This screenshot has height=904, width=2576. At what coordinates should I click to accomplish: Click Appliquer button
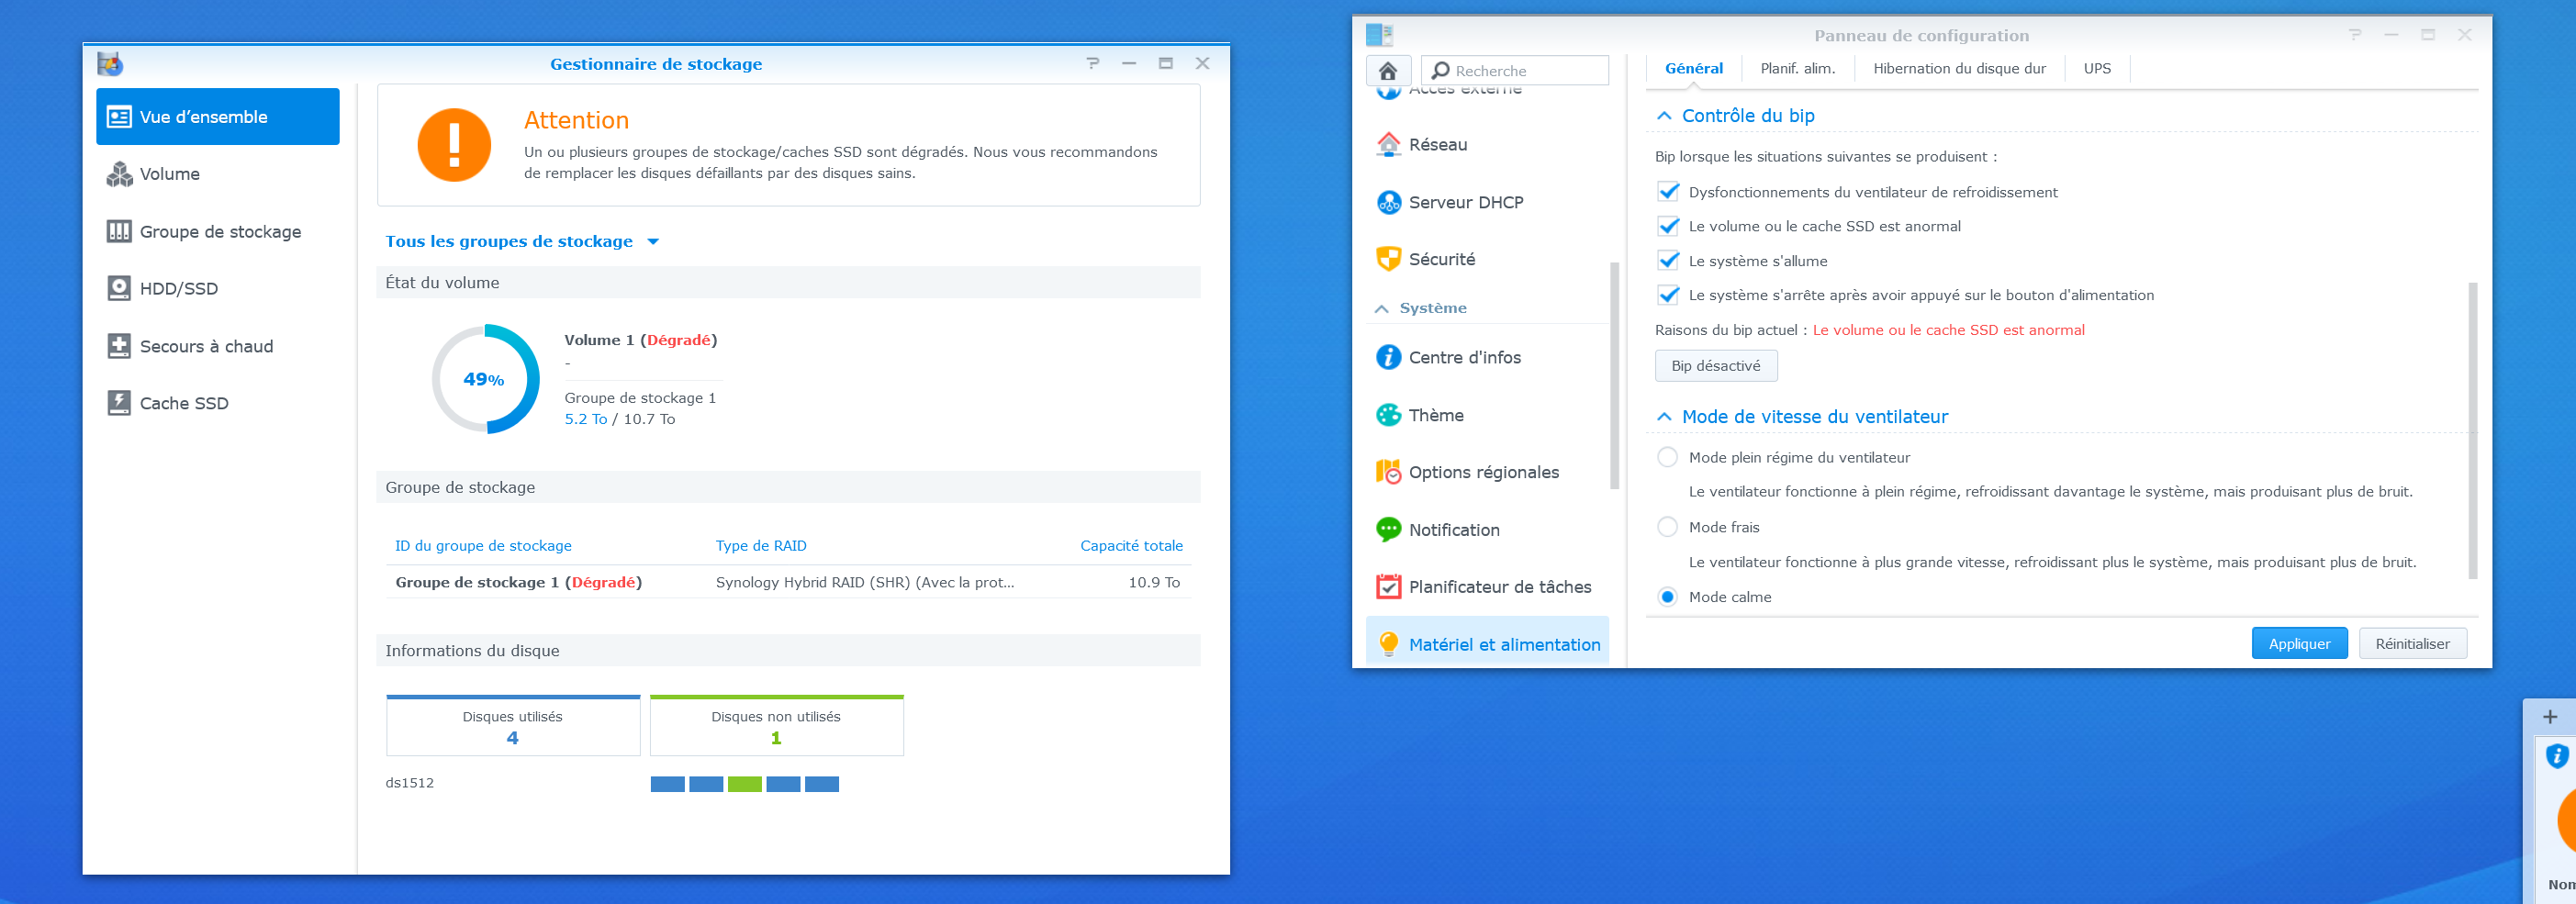coord(2298,644)
